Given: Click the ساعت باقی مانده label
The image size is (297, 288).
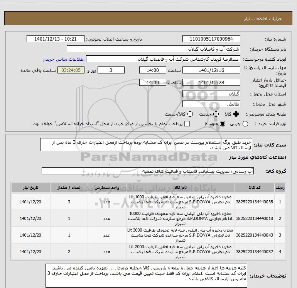Looking at the screenshot, I should [38, 70].
